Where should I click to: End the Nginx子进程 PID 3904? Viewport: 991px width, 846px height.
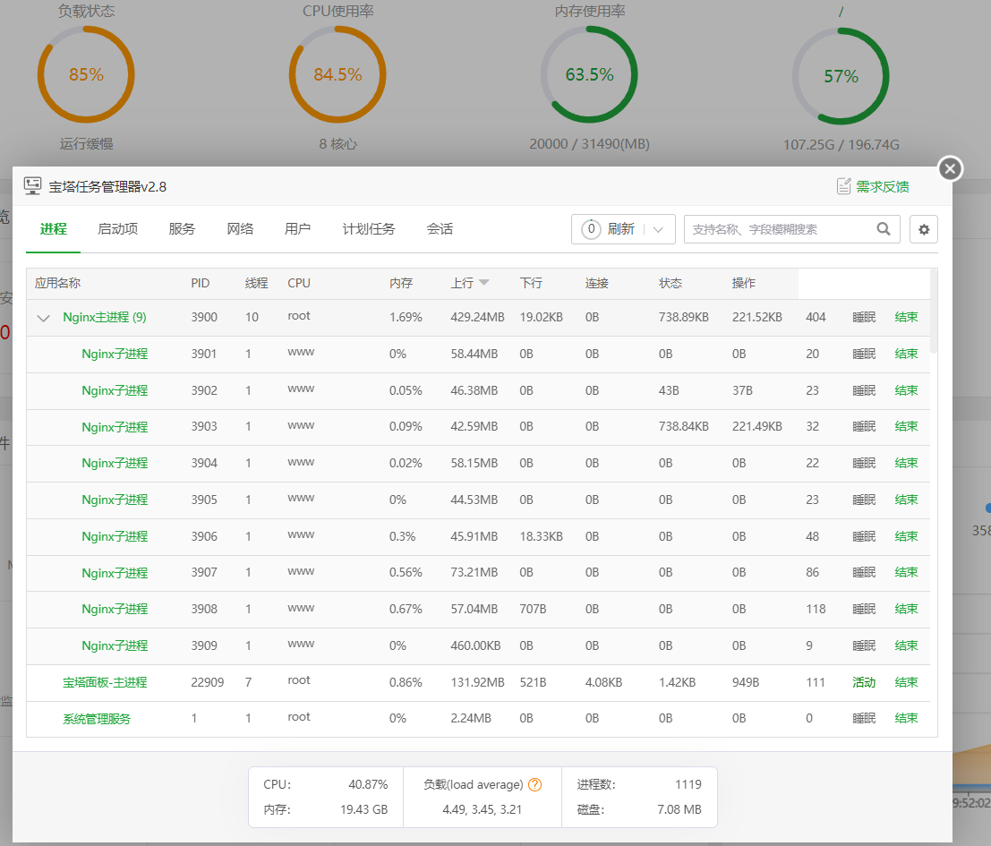tap(906, 463)
